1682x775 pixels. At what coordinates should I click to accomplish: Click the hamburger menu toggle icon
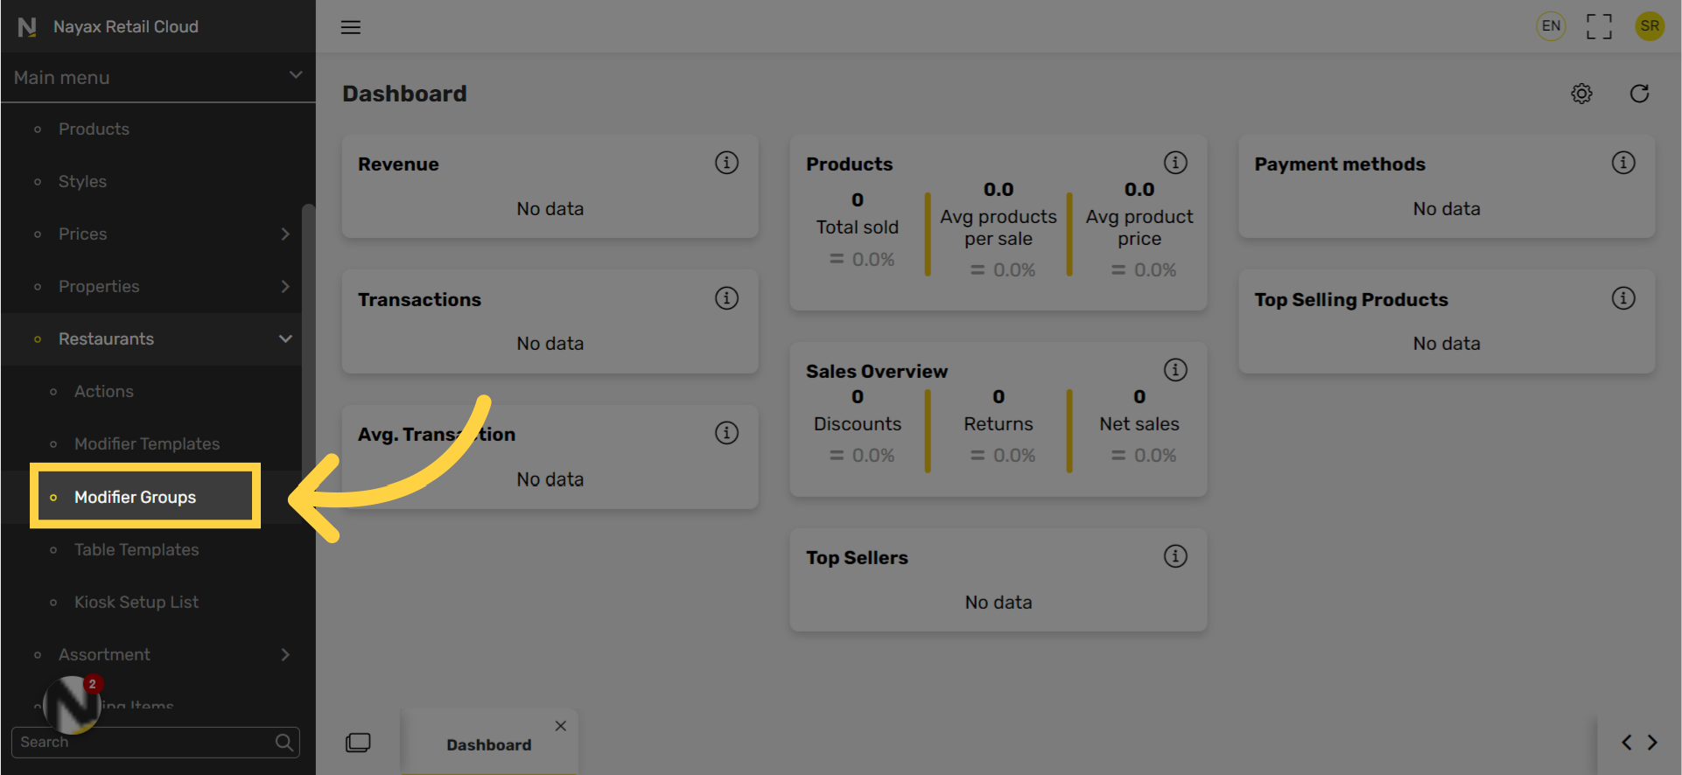[351, 27]
